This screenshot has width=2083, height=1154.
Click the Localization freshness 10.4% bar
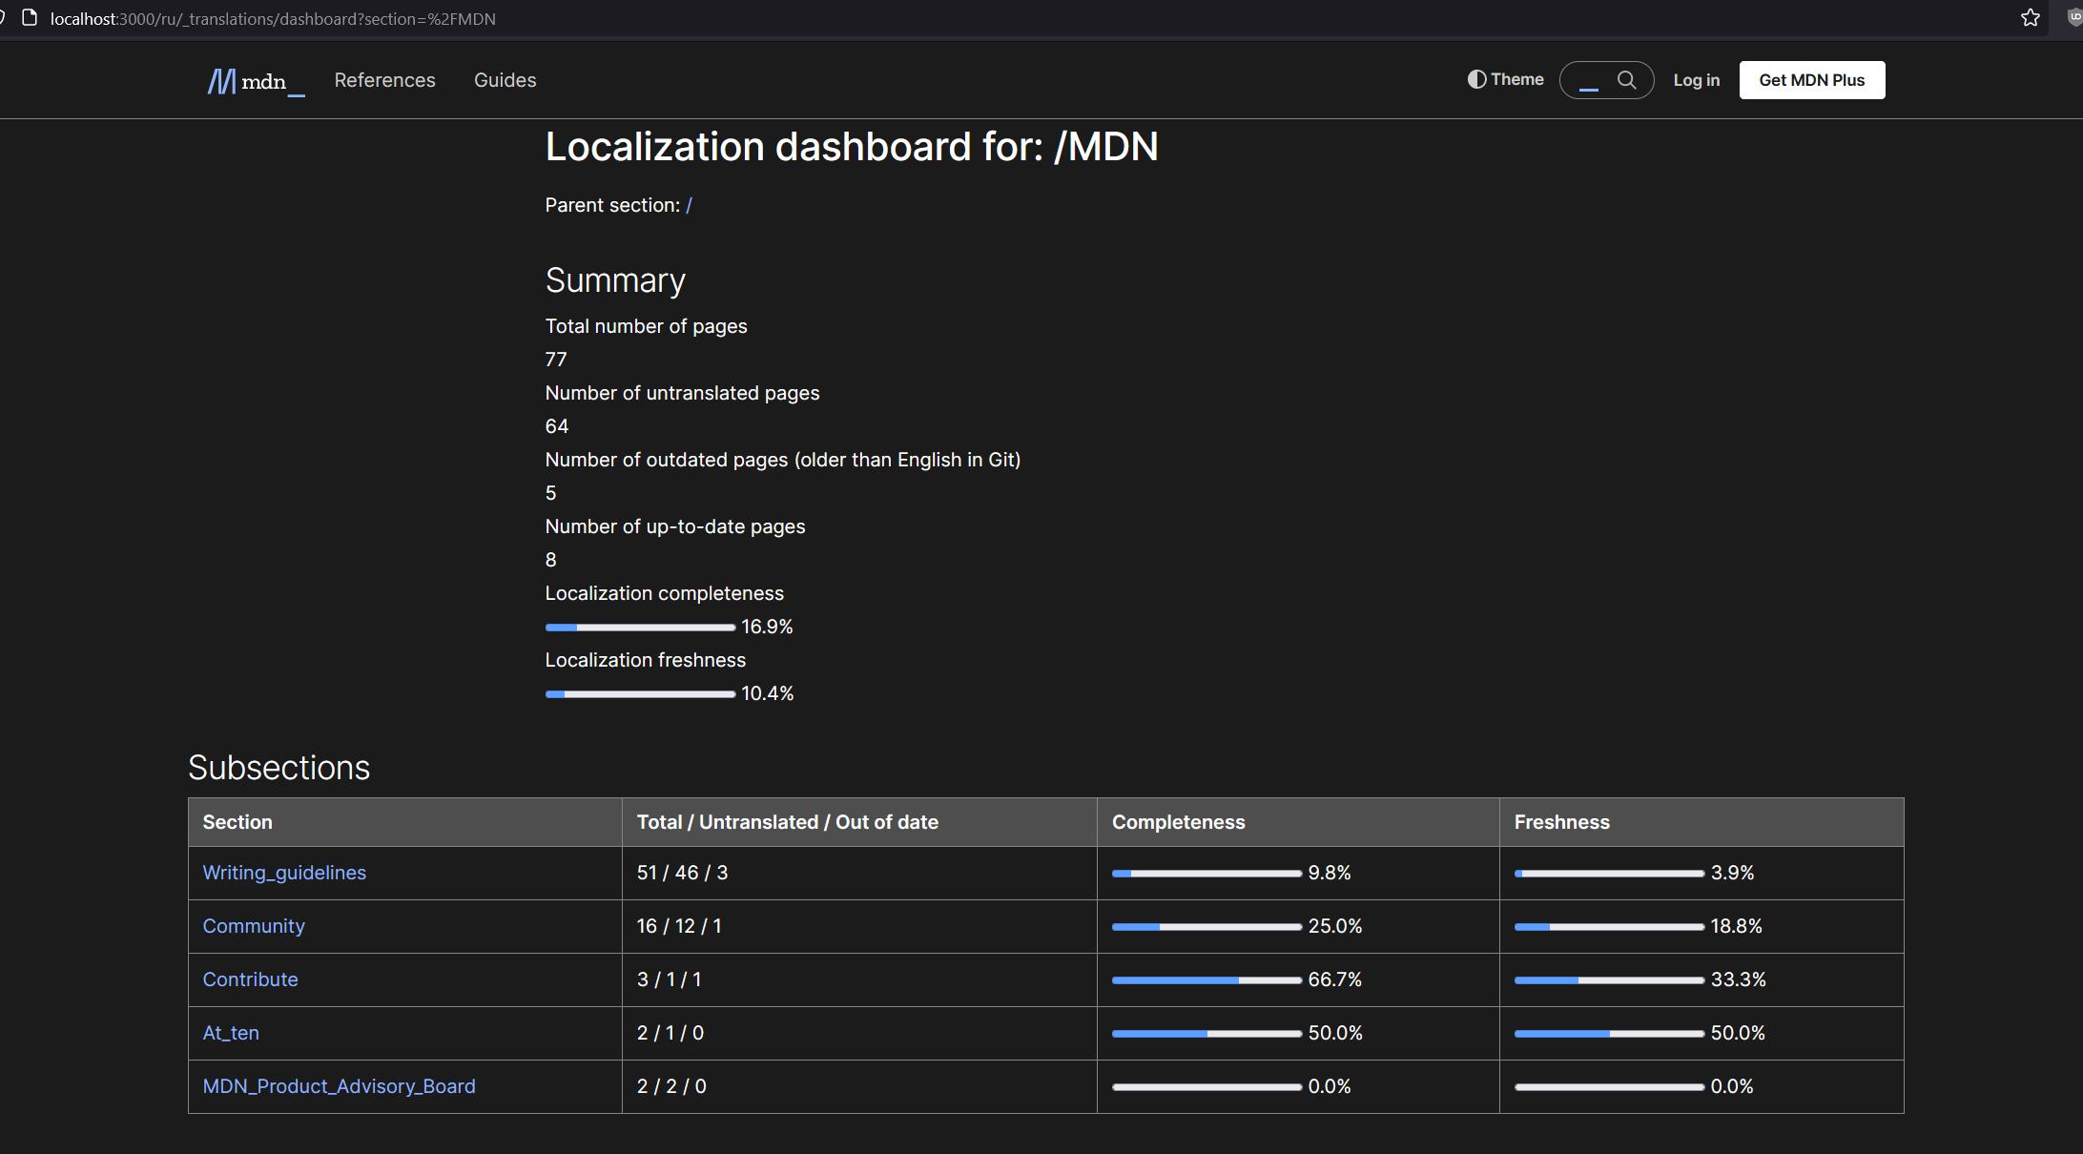pyautogui.click(x=640, y=693)
